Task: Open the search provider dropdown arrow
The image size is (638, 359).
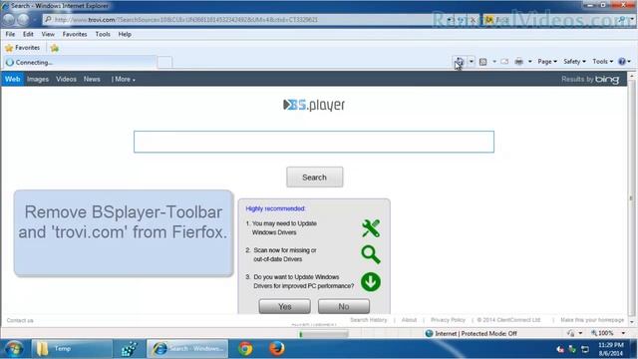Action: click(x=632, y=20)
